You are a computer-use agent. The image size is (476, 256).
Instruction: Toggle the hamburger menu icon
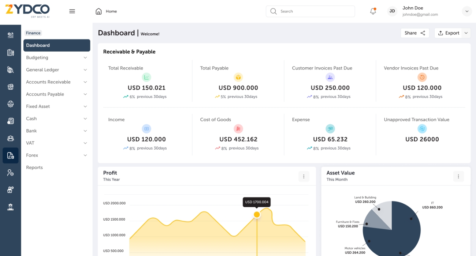(x=72, y=11)
